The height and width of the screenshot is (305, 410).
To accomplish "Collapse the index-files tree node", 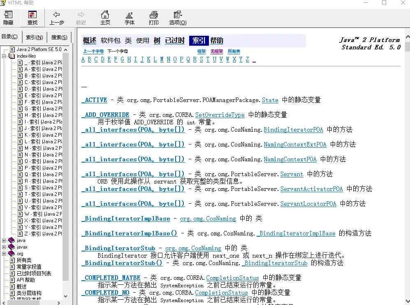I will coord(4,56).
